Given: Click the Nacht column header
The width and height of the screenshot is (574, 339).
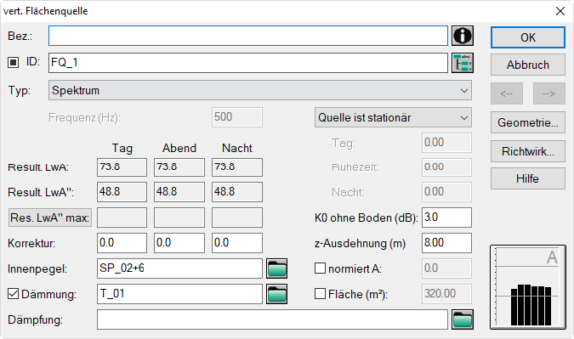Looking at the screenshot, I should coord(237,148).
